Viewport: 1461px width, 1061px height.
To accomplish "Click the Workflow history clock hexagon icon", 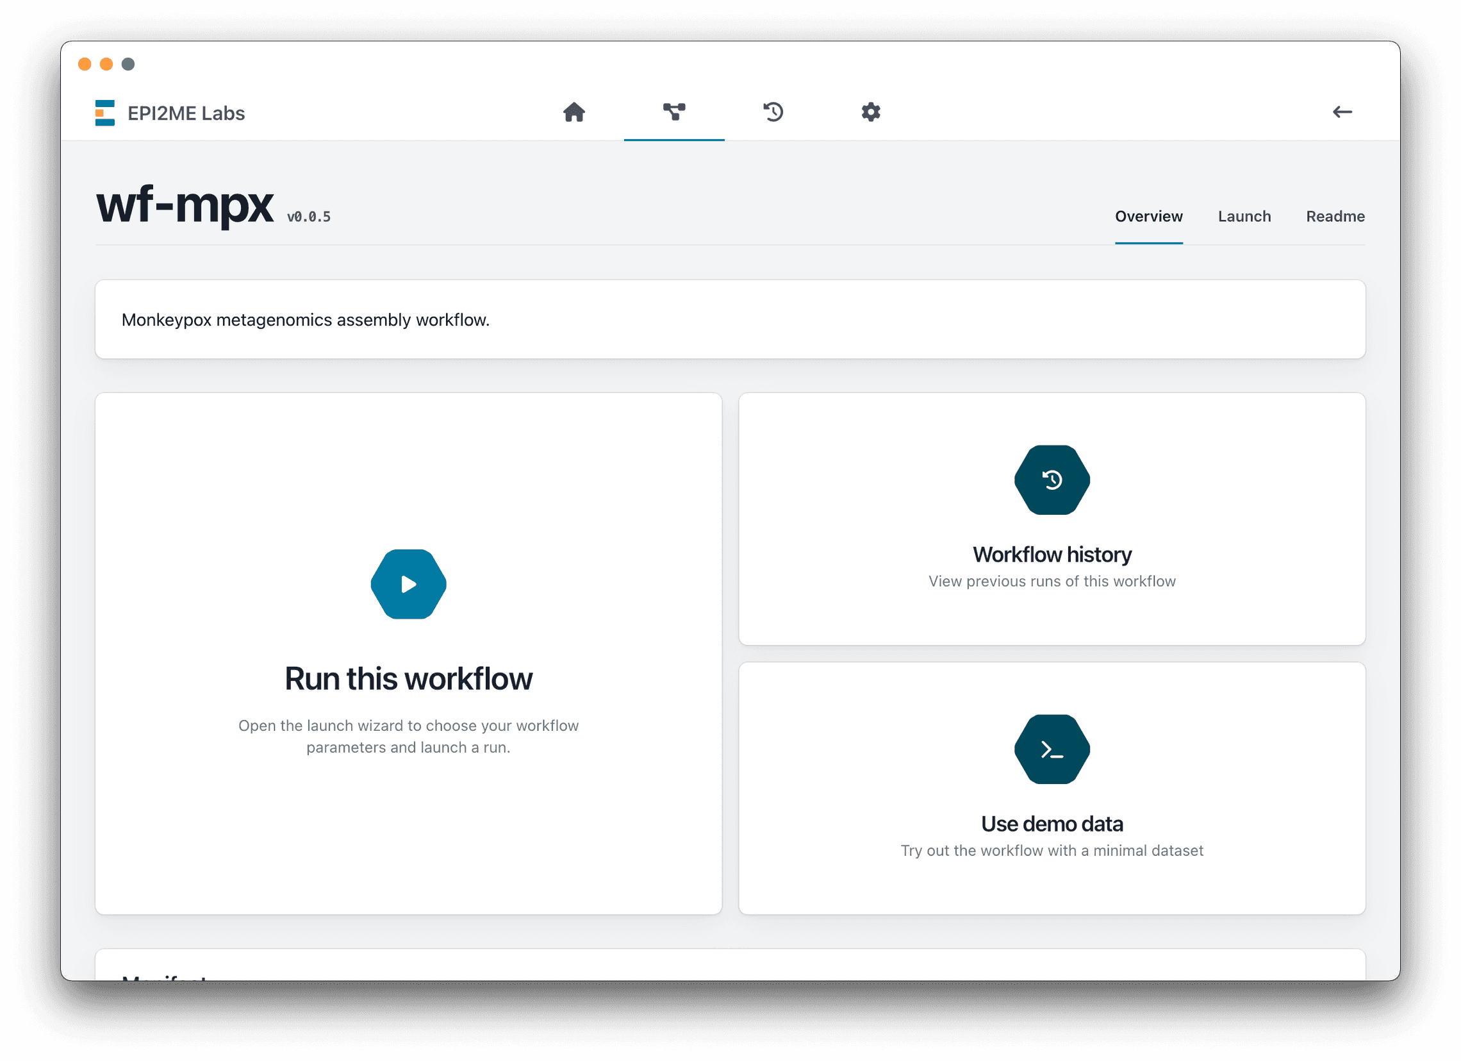I will pos(1052,480).
